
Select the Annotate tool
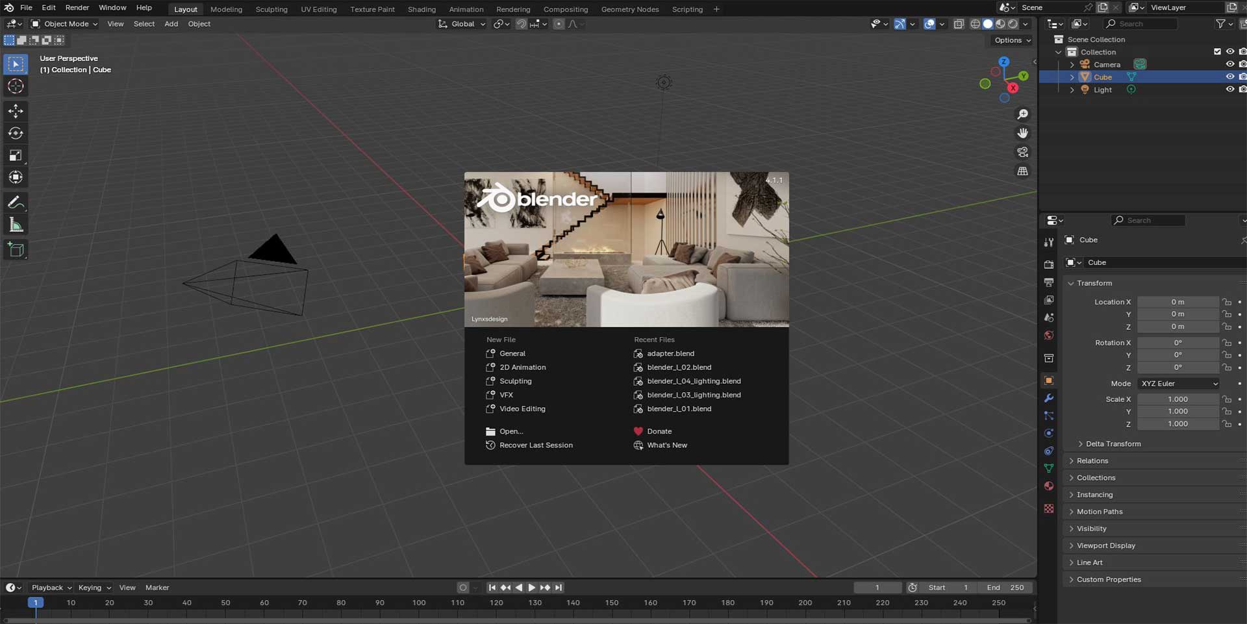[16, 203]
